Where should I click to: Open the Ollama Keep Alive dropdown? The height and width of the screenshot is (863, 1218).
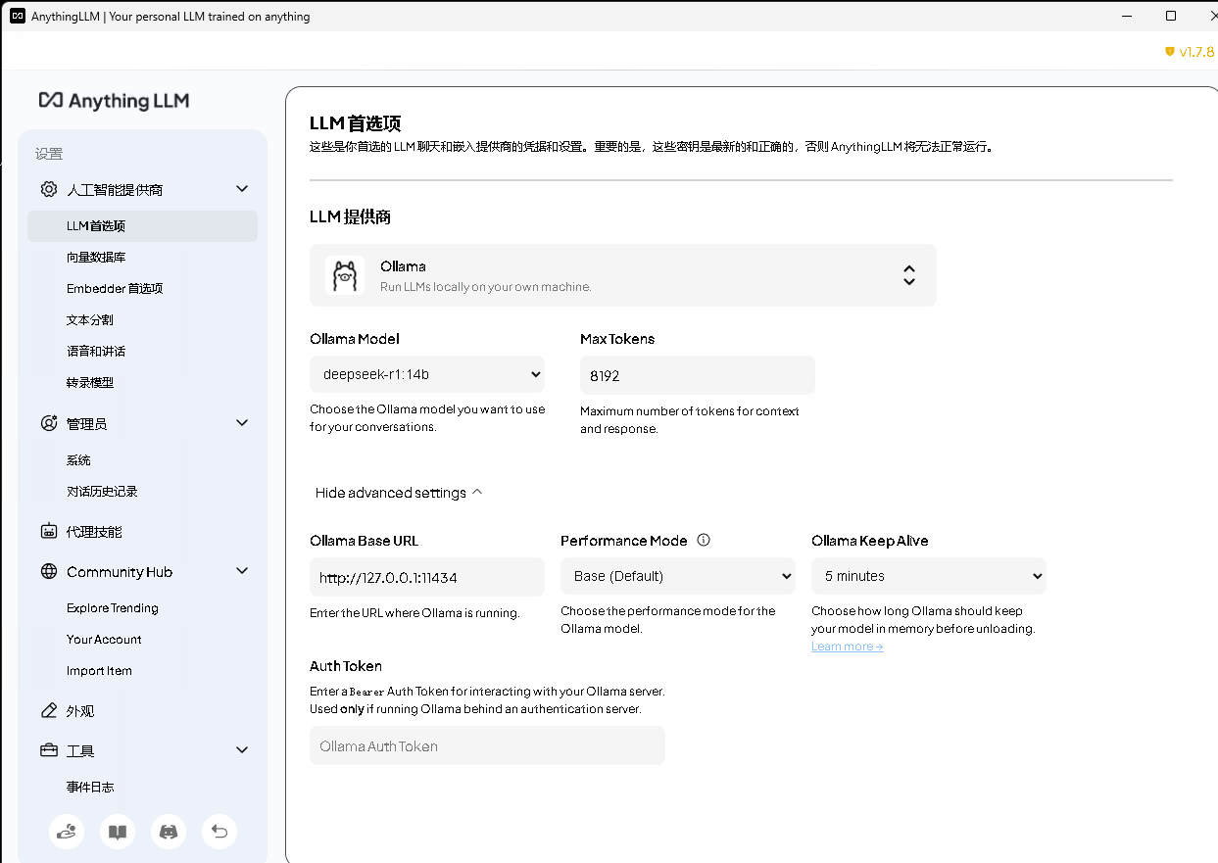tap(929, 576)
